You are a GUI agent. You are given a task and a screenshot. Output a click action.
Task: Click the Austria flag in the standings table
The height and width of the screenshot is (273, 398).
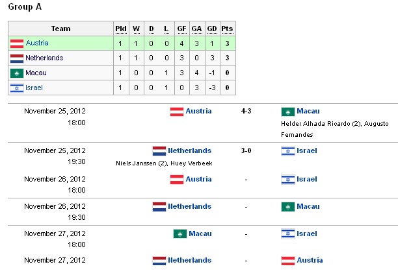[17, 43]
